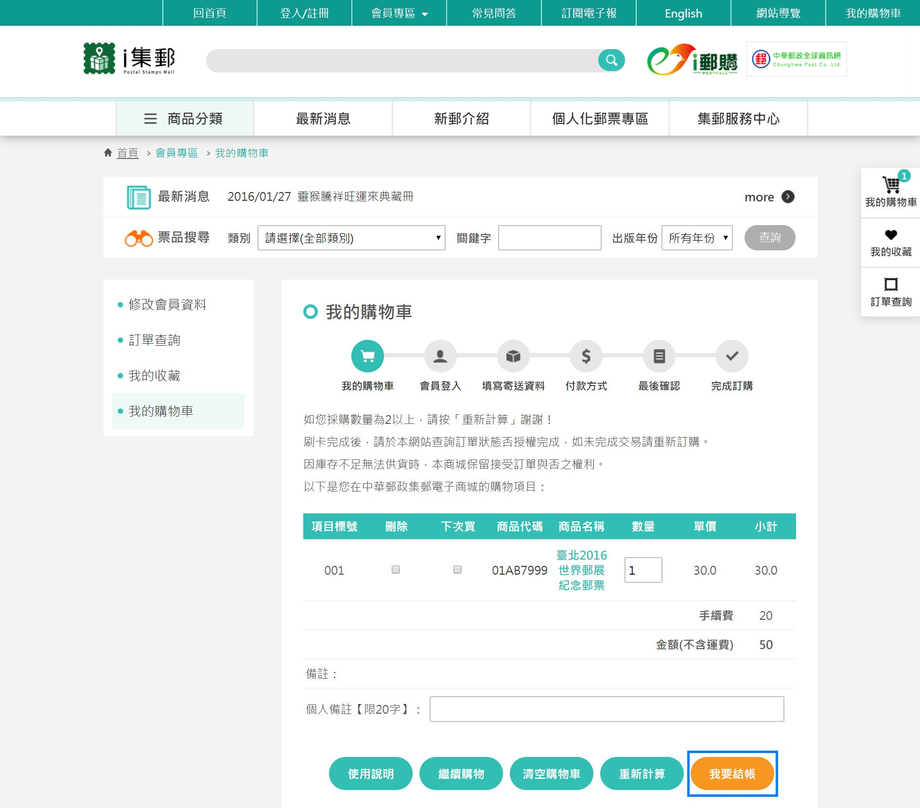Expand the 會員專區 menu
Image resolution: width=920 pixels, height=808 pixels.
point(397,13)
